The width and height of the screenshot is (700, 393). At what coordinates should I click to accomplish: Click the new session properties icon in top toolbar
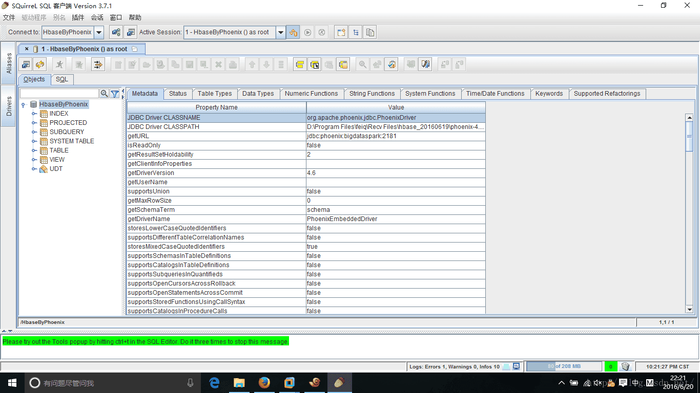click(131, 32)
